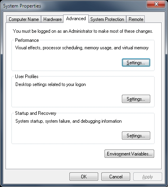This screenshot has width=168, height=187.
Task: Open User Profiles Settings button
Action: tap(136, 99)
